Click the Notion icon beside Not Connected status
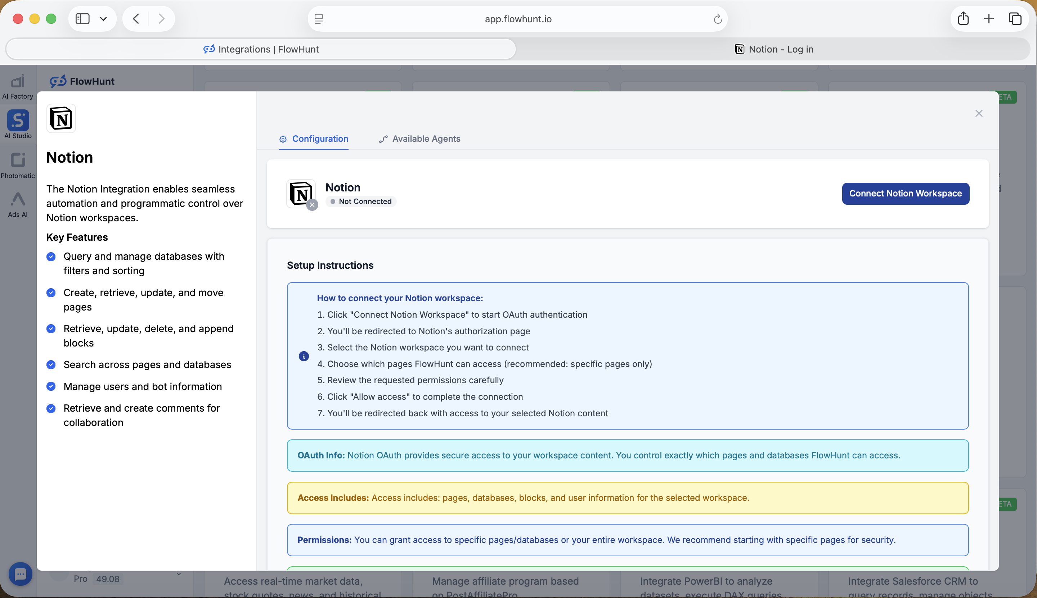Viewport: 1037px width, 598px height. (301, 194)
